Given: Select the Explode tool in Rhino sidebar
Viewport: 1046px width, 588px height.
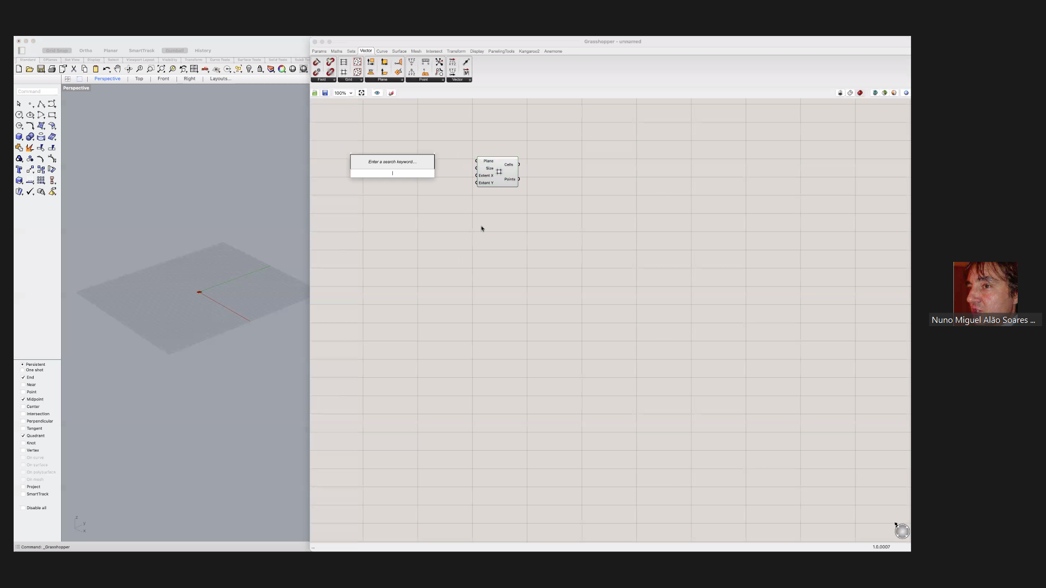Looking at the screenshot, I should click(x=30, y=148).
